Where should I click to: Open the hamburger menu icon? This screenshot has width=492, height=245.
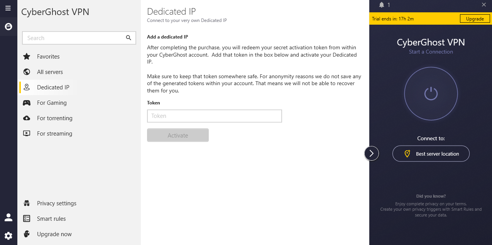tap(8, 8)
